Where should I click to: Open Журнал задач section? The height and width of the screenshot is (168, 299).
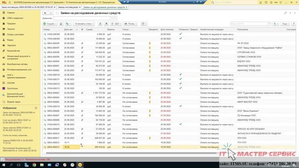14,102
